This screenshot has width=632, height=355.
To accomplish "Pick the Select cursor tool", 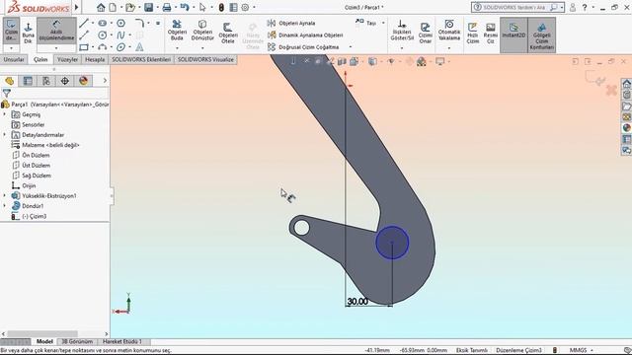I will click(x=202, y=7).
